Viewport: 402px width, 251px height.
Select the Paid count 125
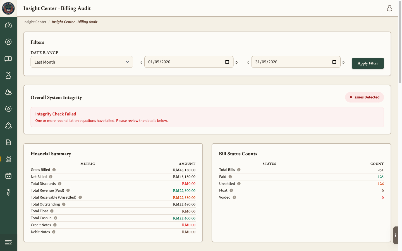coord(381,177)
